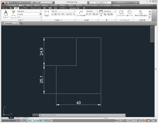
Task: Select the 寸法記入 linear dimension tool
Action: (47, 14)
